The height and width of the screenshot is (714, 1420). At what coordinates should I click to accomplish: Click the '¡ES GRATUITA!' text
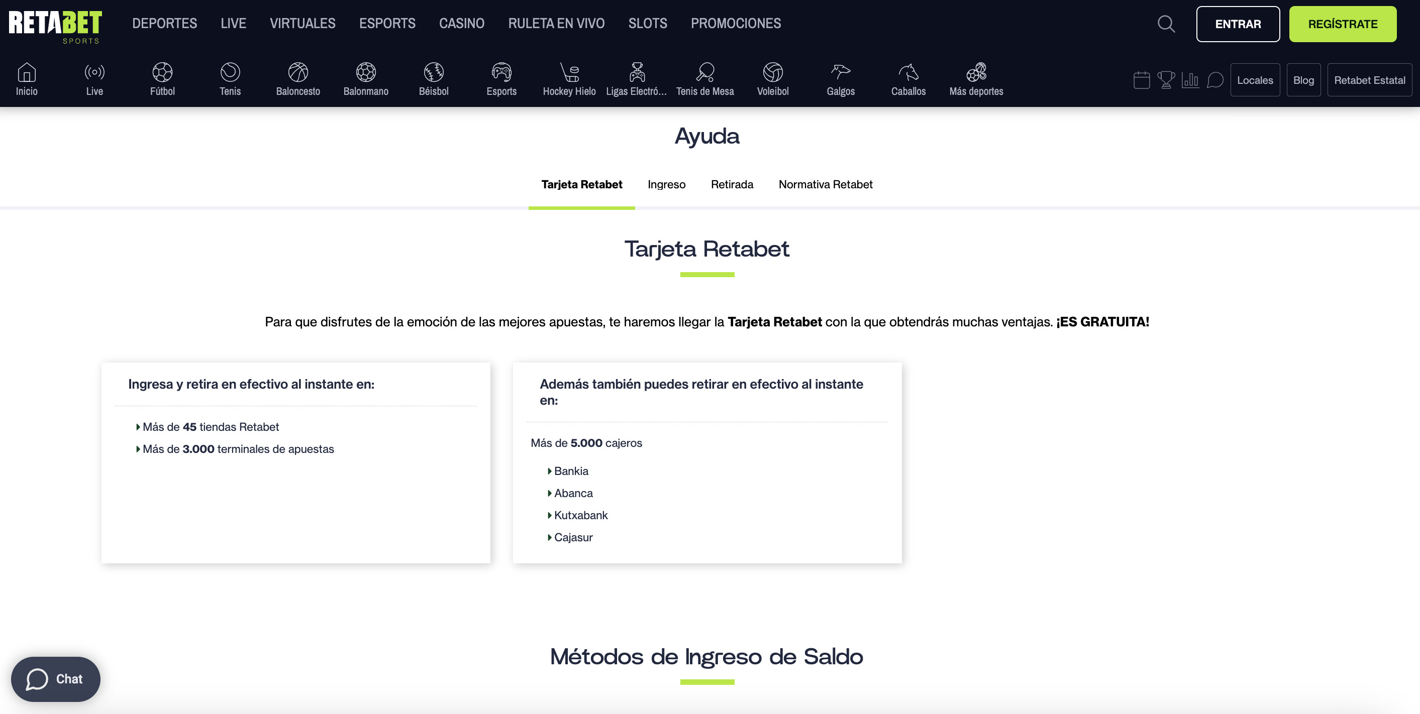(1102, 322)
